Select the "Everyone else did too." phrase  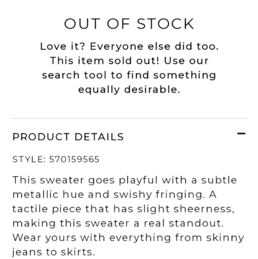[154, 46]
